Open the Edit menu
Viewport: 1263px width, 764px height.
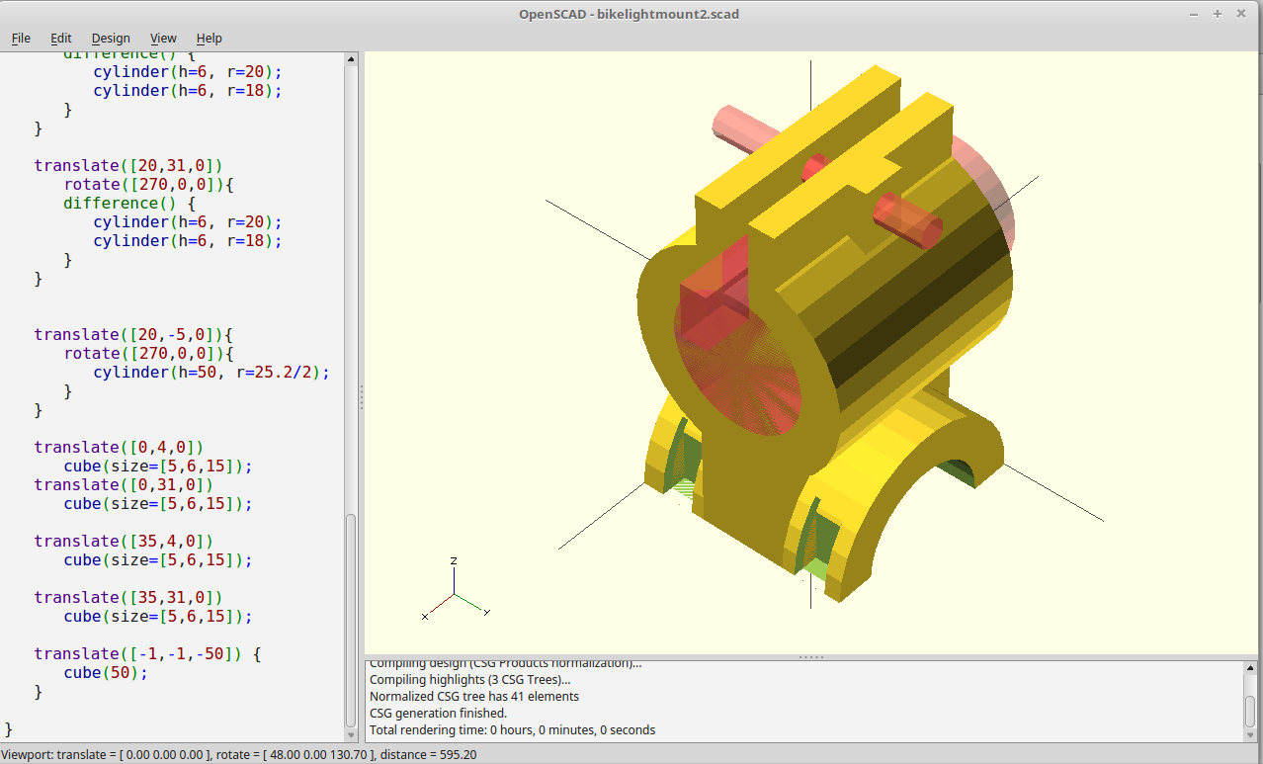pos(60,39)
